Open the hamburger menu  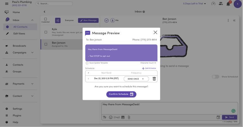coord(7,3)
